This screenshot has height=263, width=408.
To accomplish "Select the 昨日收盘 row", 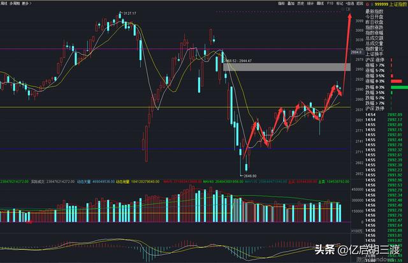I will pyautogui.click(x=374, y=22).
